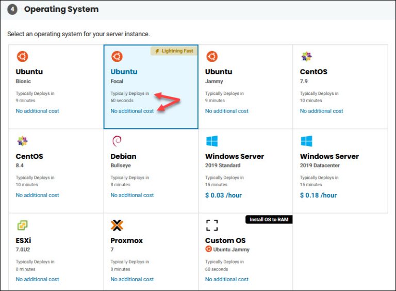Select the ESXi 7.0U2 title

pyautogui.click(x=23, y=240)
